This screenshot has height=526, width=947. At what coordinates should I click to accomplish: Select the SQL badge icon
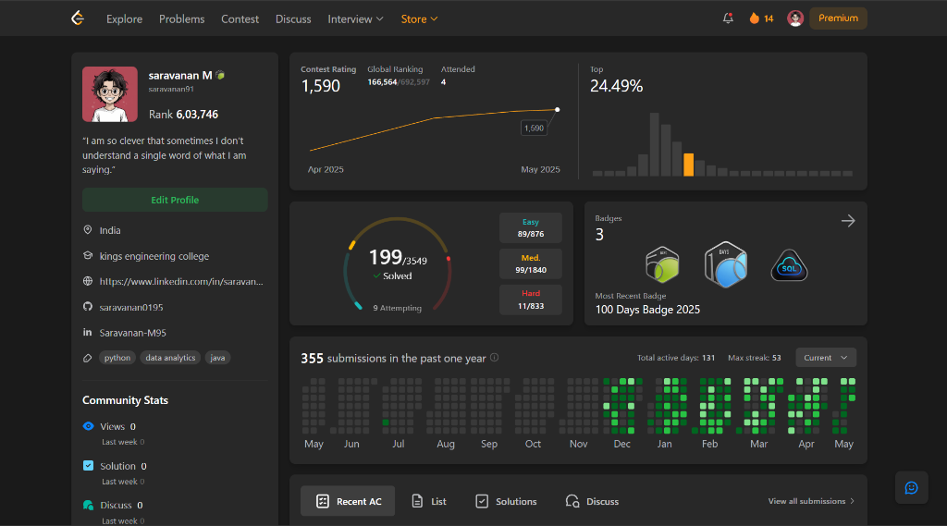pos(789,266)
